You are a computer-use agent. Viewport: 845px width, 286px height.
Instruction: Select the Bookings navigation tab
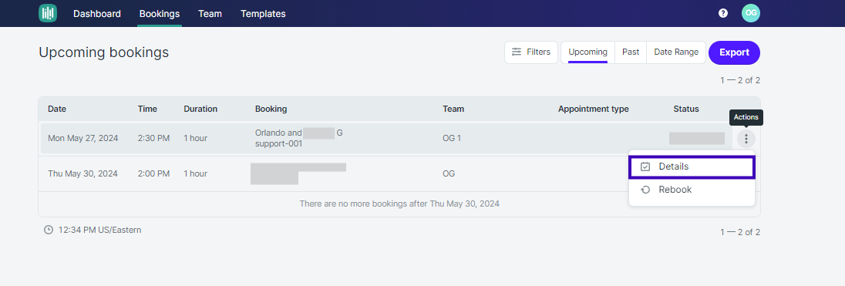click(x=160, y=14)
